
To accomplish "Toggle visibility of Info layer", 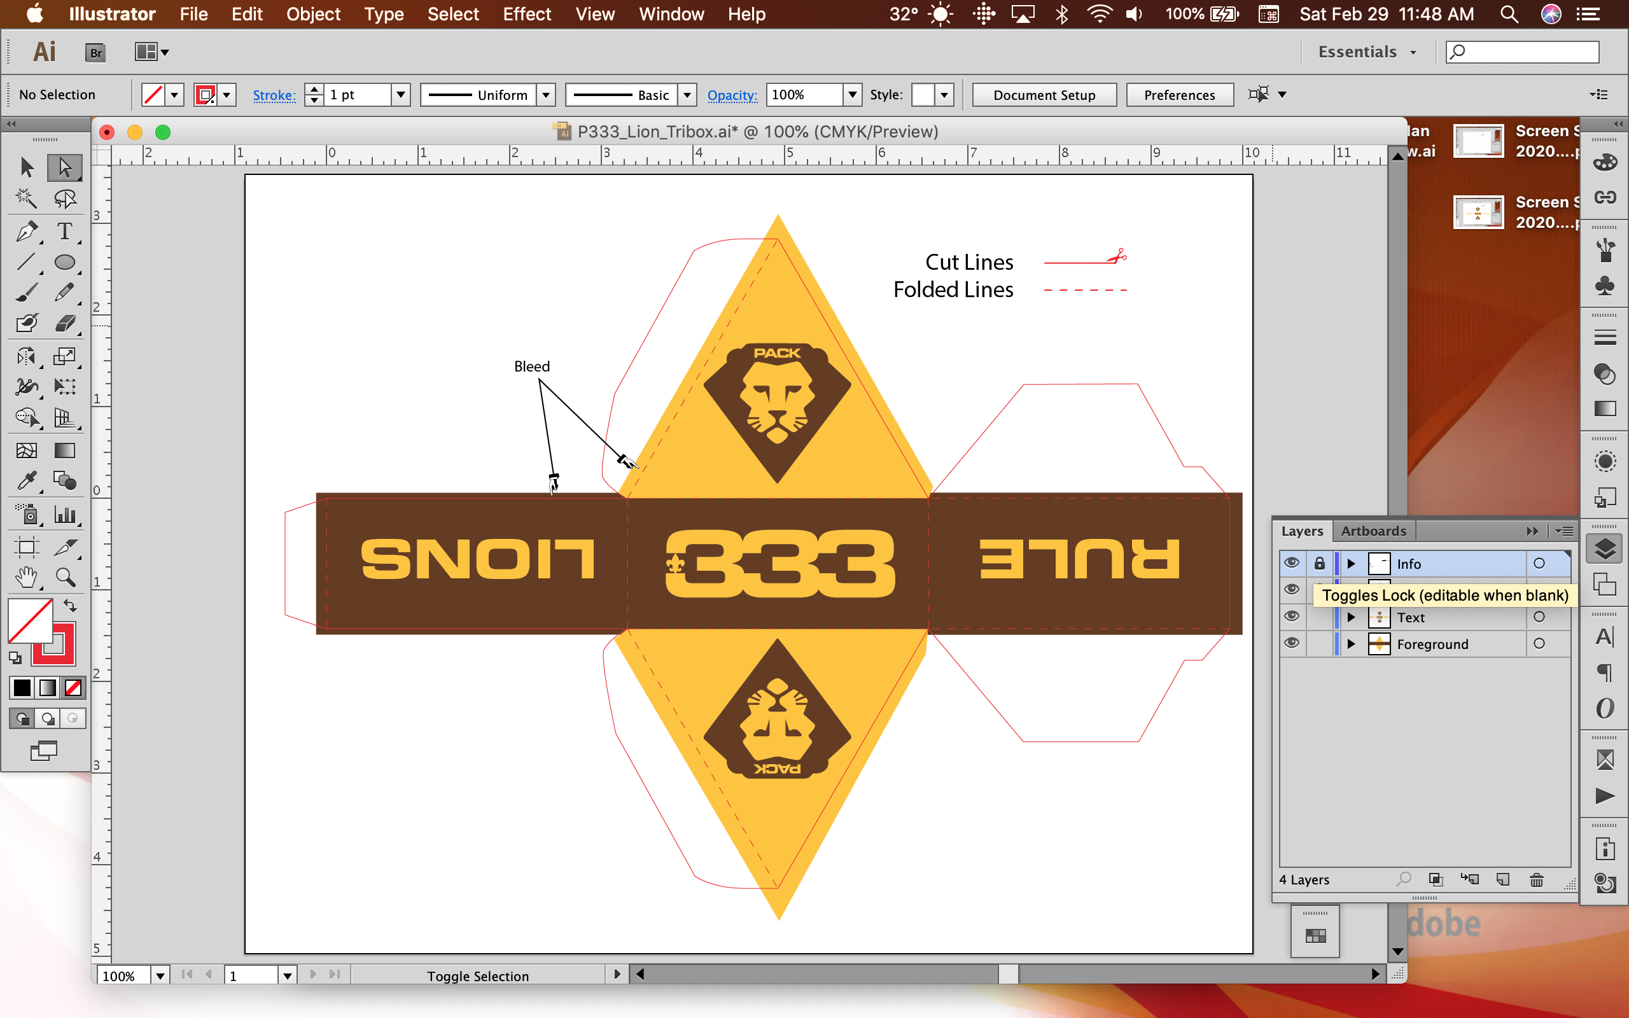I will tap(1291, 563).
